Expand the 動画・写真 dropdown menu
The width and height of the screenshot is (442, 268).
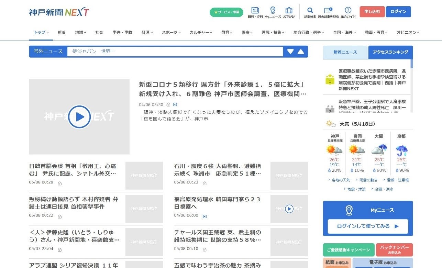pos(376,32)
